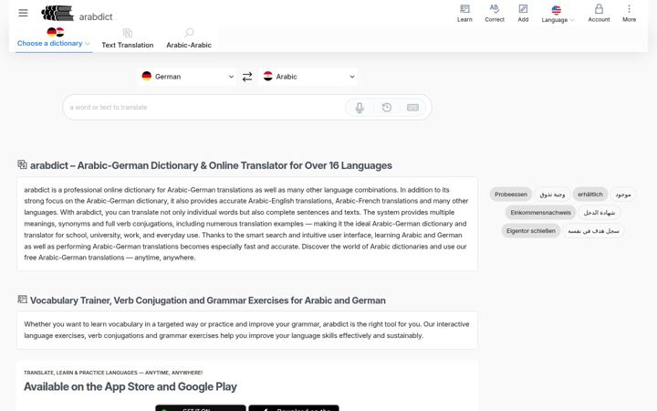Click the translate icon beside dictionary heading
The image size is (657, 411).
[22, 164]
